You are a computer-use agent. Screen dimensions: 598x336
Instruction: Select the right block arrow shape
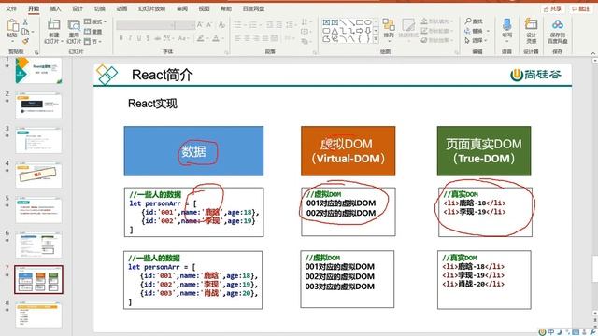360,31
